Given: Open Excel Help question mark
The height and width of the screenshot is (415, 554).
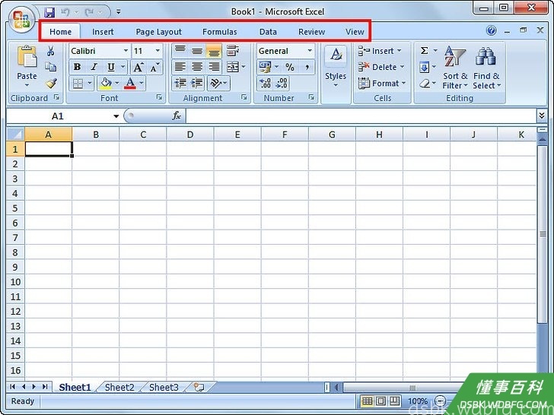Looking at the screenshot, I should point(491,30).
